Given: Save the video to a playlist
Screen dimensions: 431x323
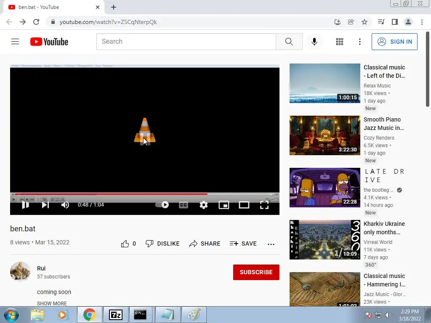Looking at the screenshot, I should tap(243, 244).
